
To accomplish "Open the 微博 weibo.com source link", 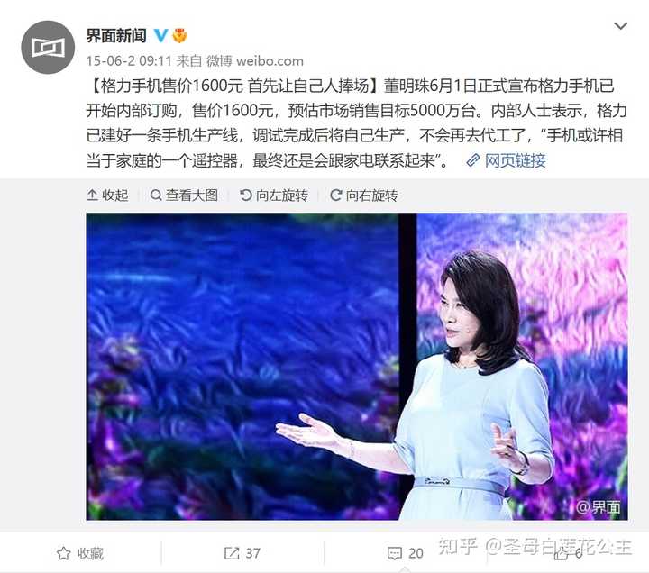I will pyautogui.click(x=254, y=61).
